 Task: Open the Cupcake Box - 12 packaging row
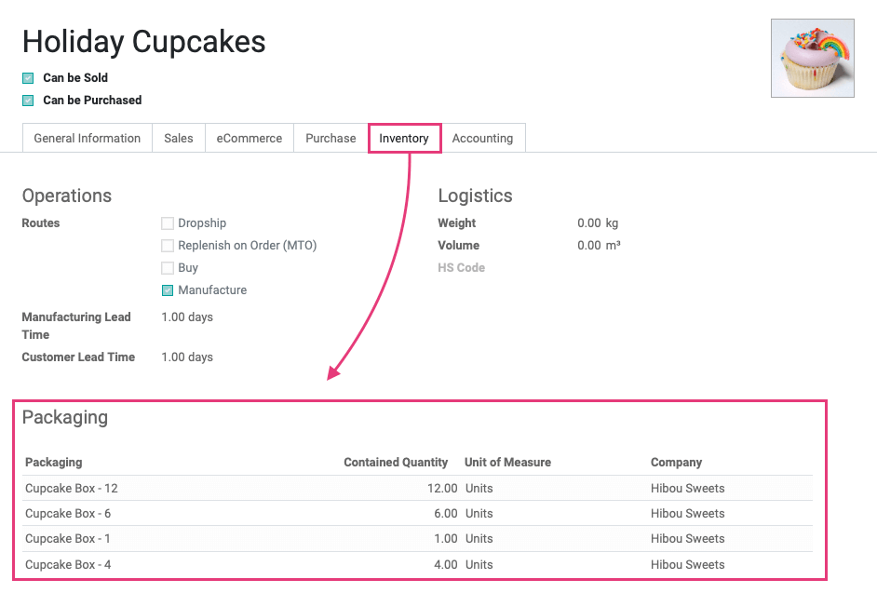417,489
